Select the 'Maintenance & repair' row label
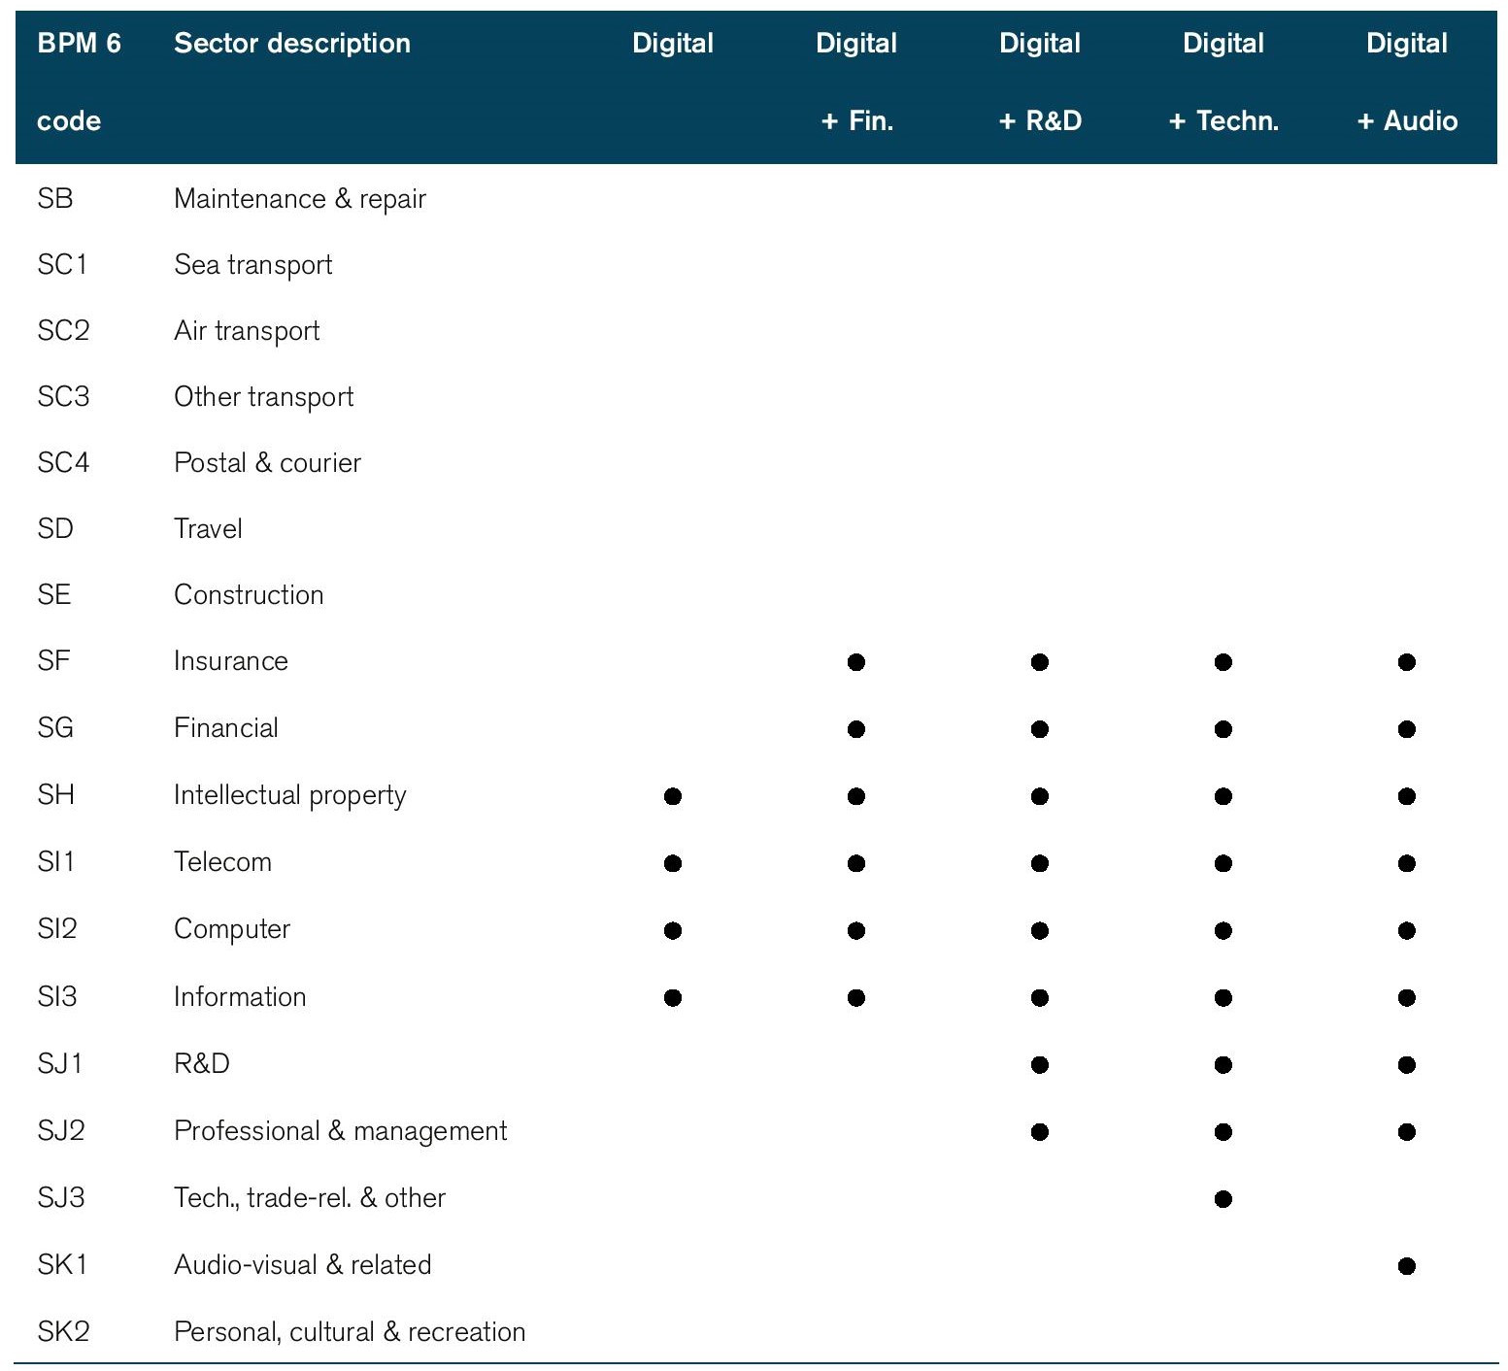 299,199
